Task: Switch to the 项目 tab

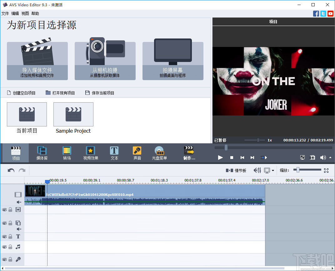Action: point(15,153)
